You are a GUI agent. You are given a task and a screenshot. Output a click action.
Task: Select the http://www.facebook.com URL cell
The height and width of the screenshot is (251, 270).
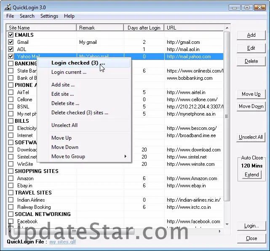tap(193, 221)
